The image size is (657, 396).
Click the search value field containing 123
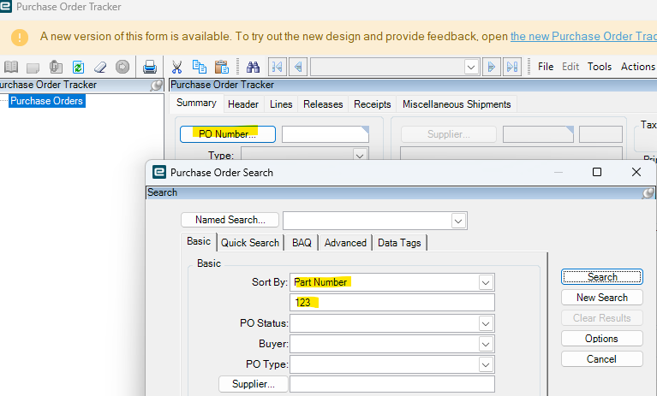[391, 302]
